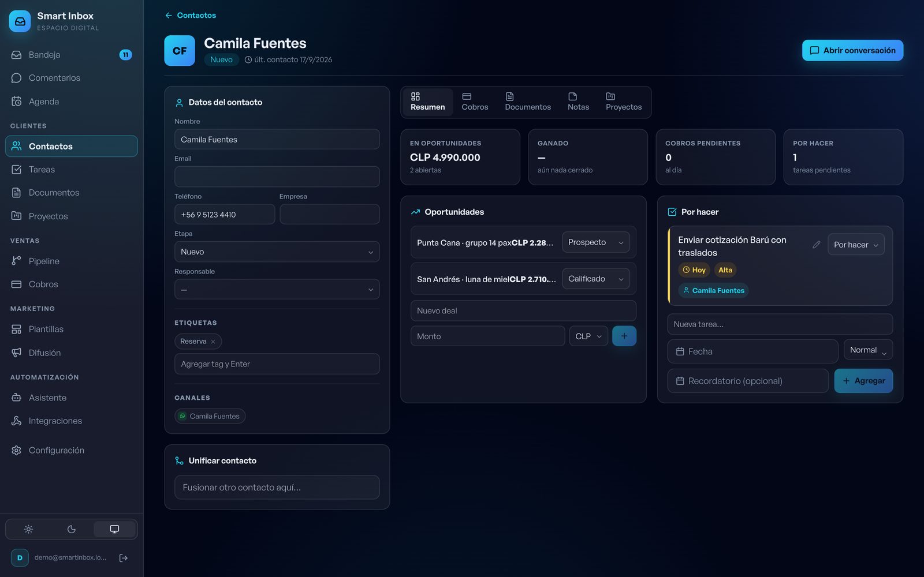Image resolution: width=924 pixels, height=577 pixels.
Task: Click the Camila Fuentes WhatsApp channel chip
Action: click(210, 417)
